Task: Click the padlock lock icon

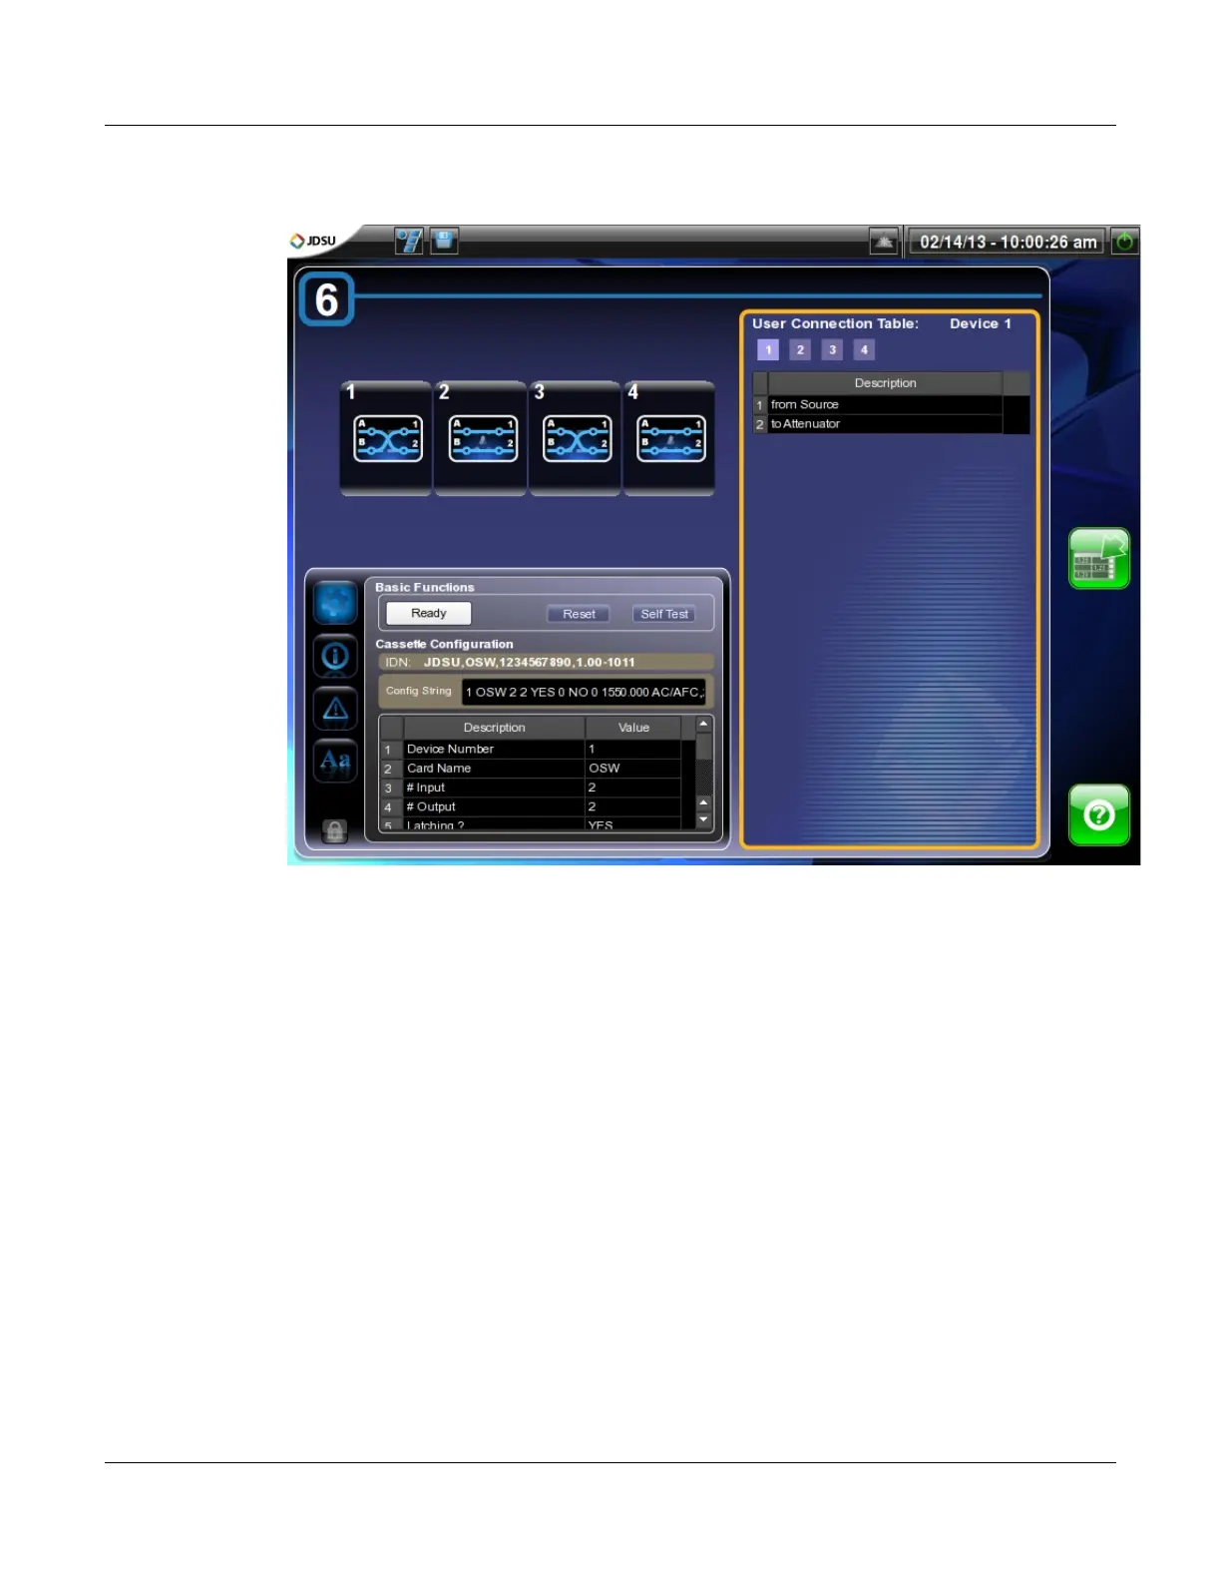Action: tap(334, 830)
